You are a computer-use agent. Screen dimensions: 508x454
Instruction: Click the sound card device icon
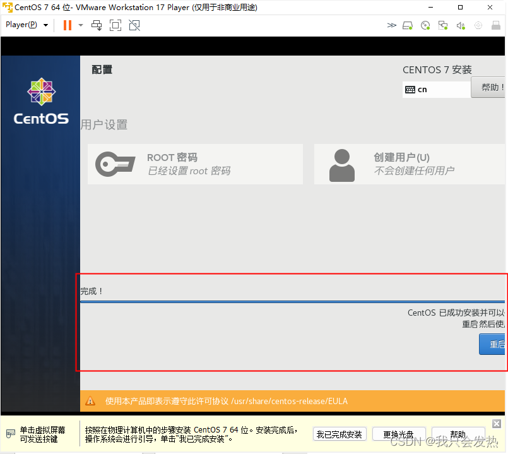point(461,25)
